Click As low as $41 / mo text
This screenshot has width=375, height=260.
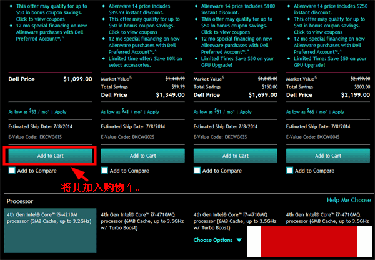(121, 111)
